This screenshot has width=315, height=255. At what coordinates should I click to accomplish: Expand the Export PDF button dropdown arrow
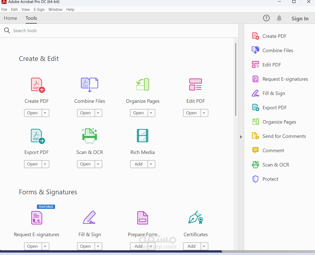coord(45,164)
